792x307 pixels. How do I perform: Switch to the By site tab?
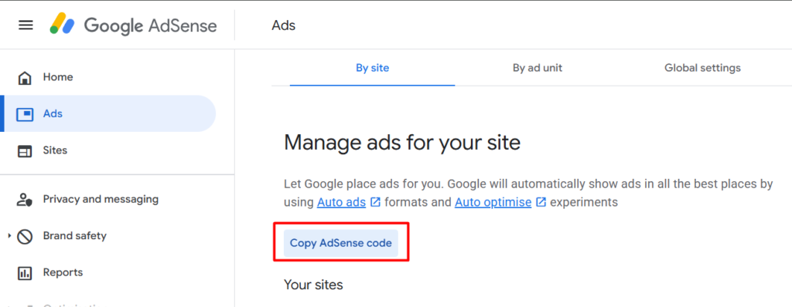click(372, 68)
